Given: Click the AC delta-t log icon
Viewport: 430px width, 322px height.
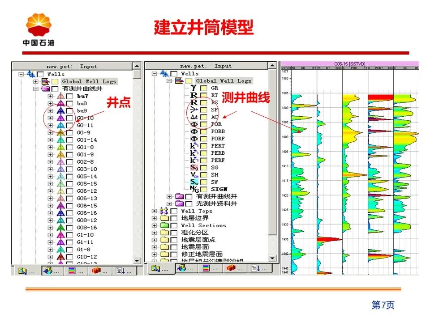Looking at the screenshot, I should coord(194,117).
